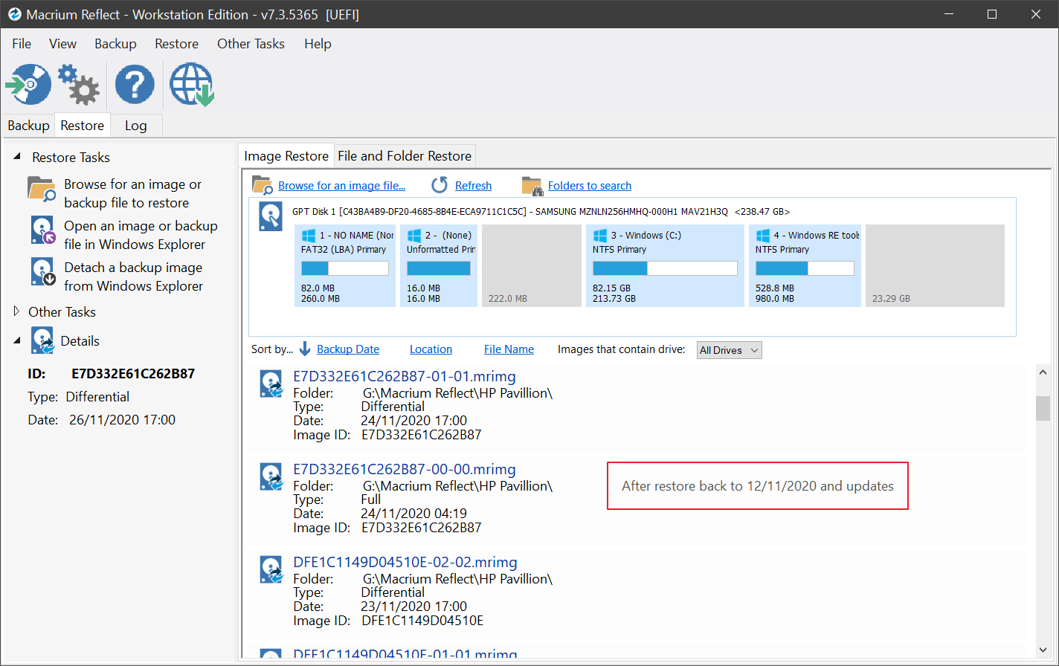Open the File menu

22,44
